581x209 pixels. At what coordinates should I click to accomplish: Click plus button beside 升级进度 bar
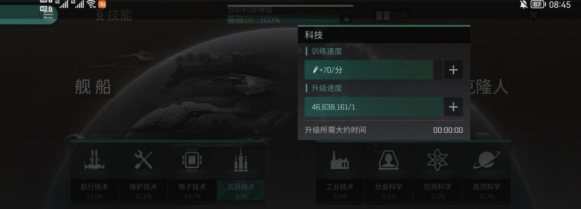453,107
